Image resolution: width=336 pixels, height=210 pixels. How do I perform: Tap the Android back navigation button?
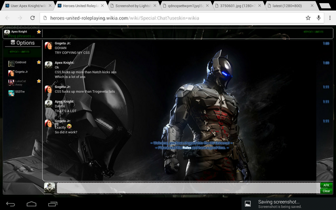click(10, 204)
